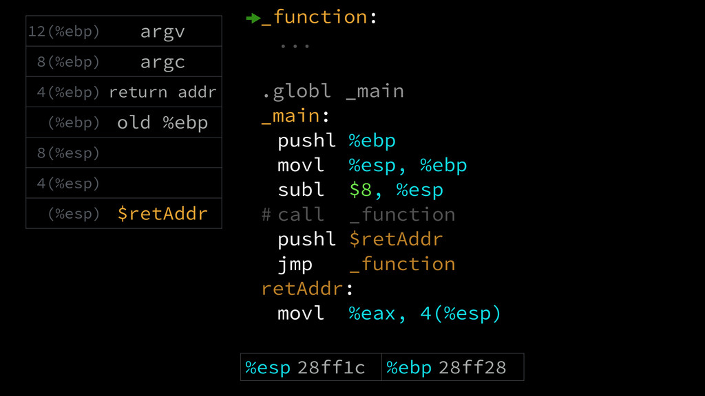Click the _main: label
Screen dimensions: 705x396
pyautogui.click(x=295, y=115)
